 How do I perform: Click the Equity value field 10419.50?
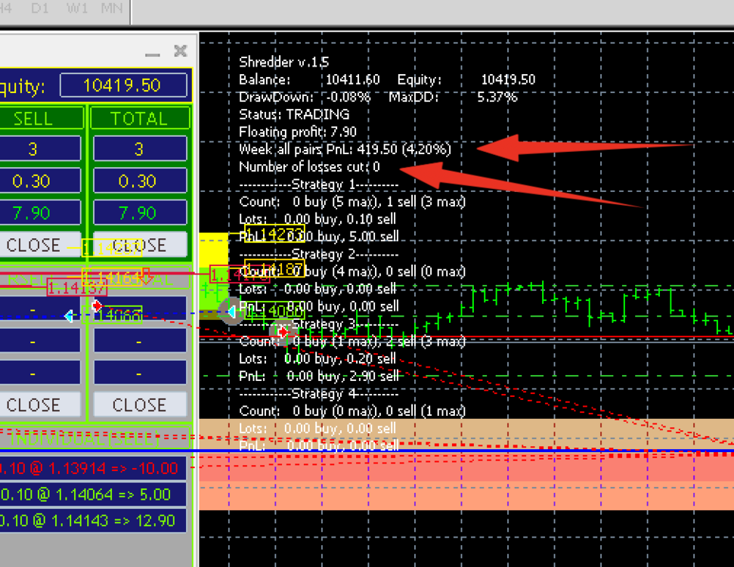(123, 85)
